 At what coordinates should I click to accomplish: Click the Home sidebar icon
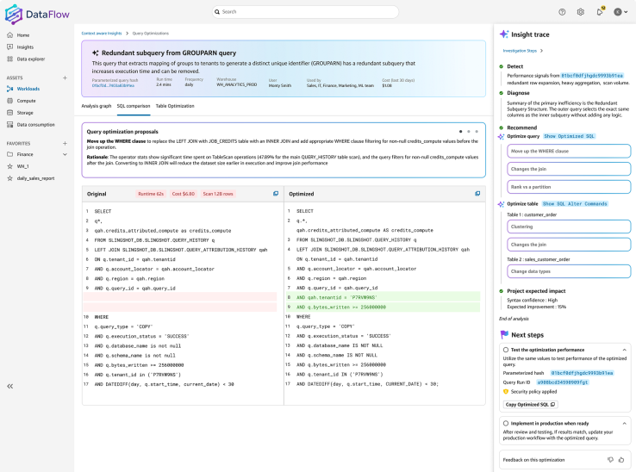coord(10,35)
